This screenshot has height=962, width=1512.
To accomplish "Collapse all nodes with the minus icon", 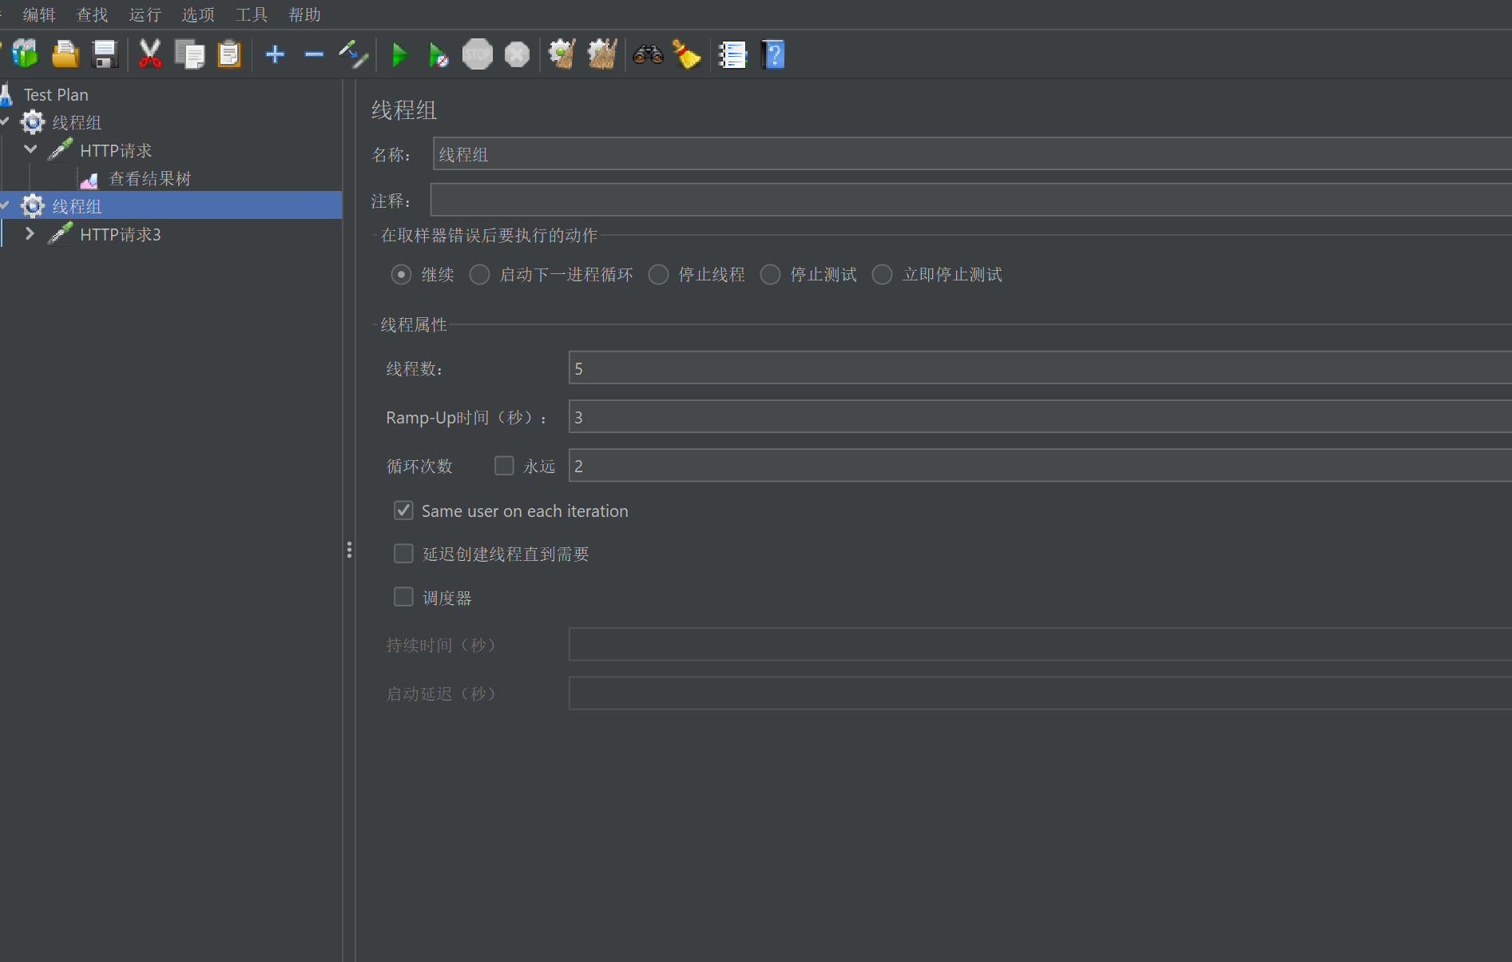I will tap(314, 54).
